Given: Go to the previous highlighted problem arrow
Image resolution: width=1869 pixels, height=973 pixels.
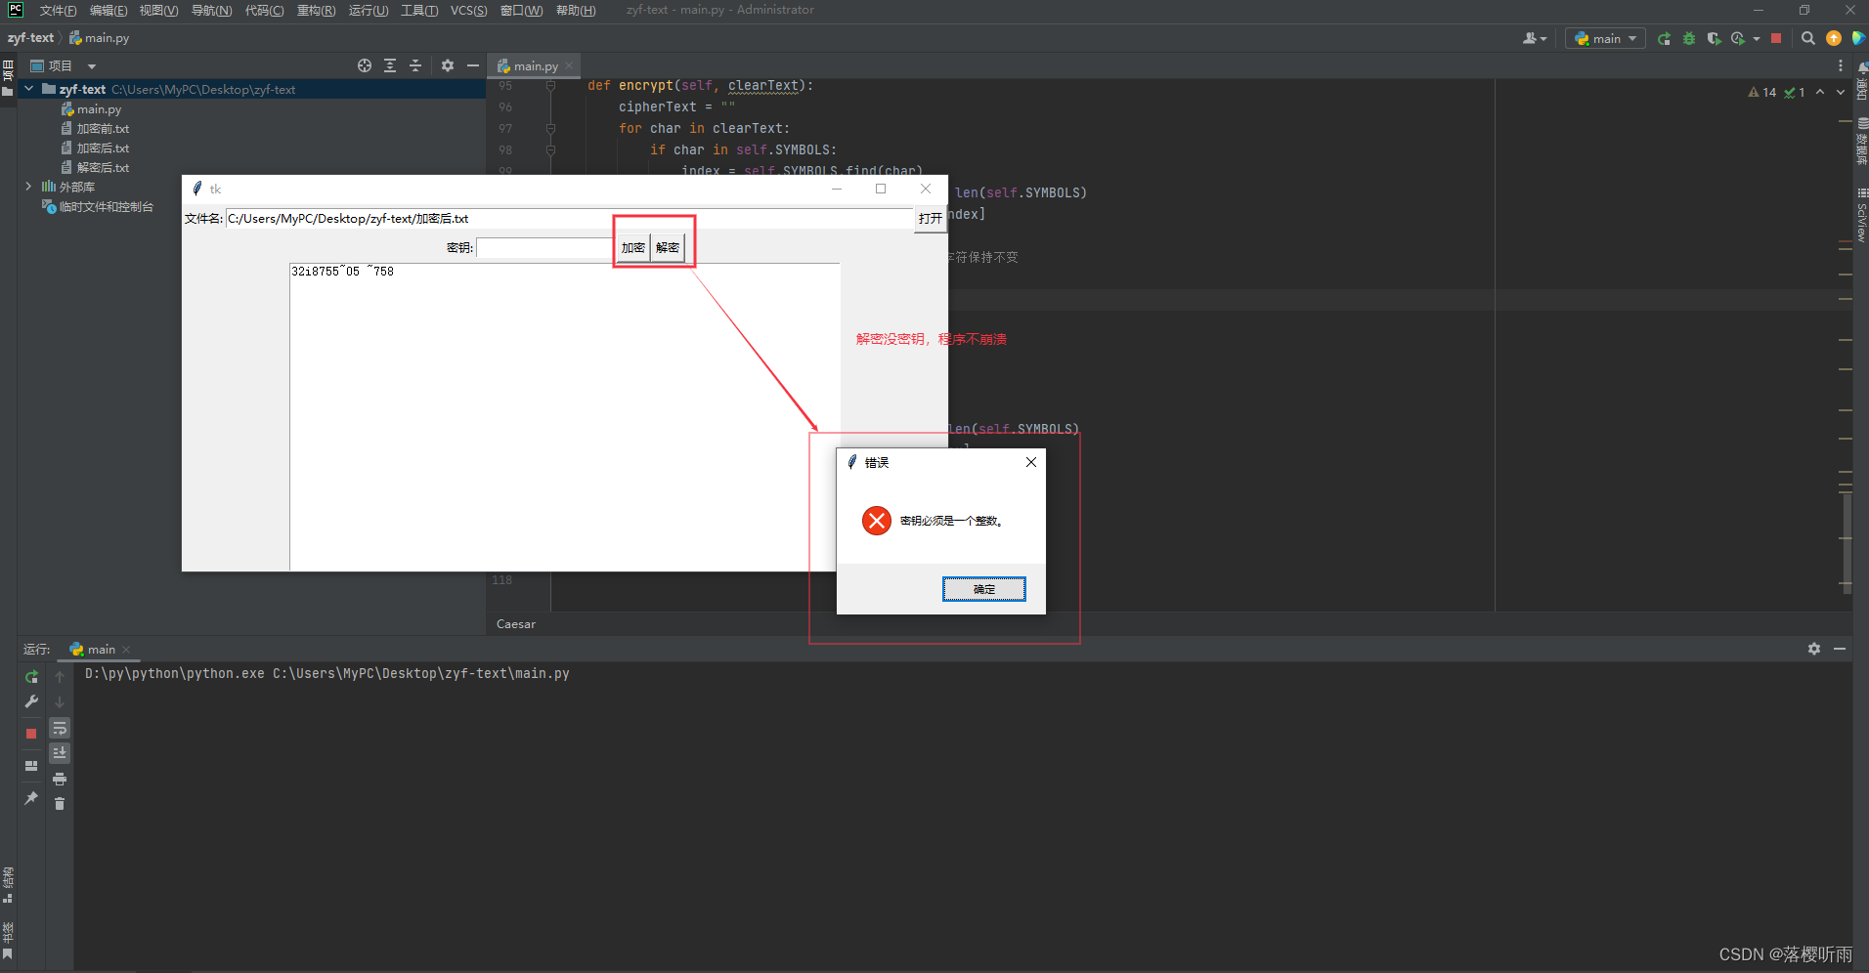Looking at the screenshot, I should [x=1820, y=92].
